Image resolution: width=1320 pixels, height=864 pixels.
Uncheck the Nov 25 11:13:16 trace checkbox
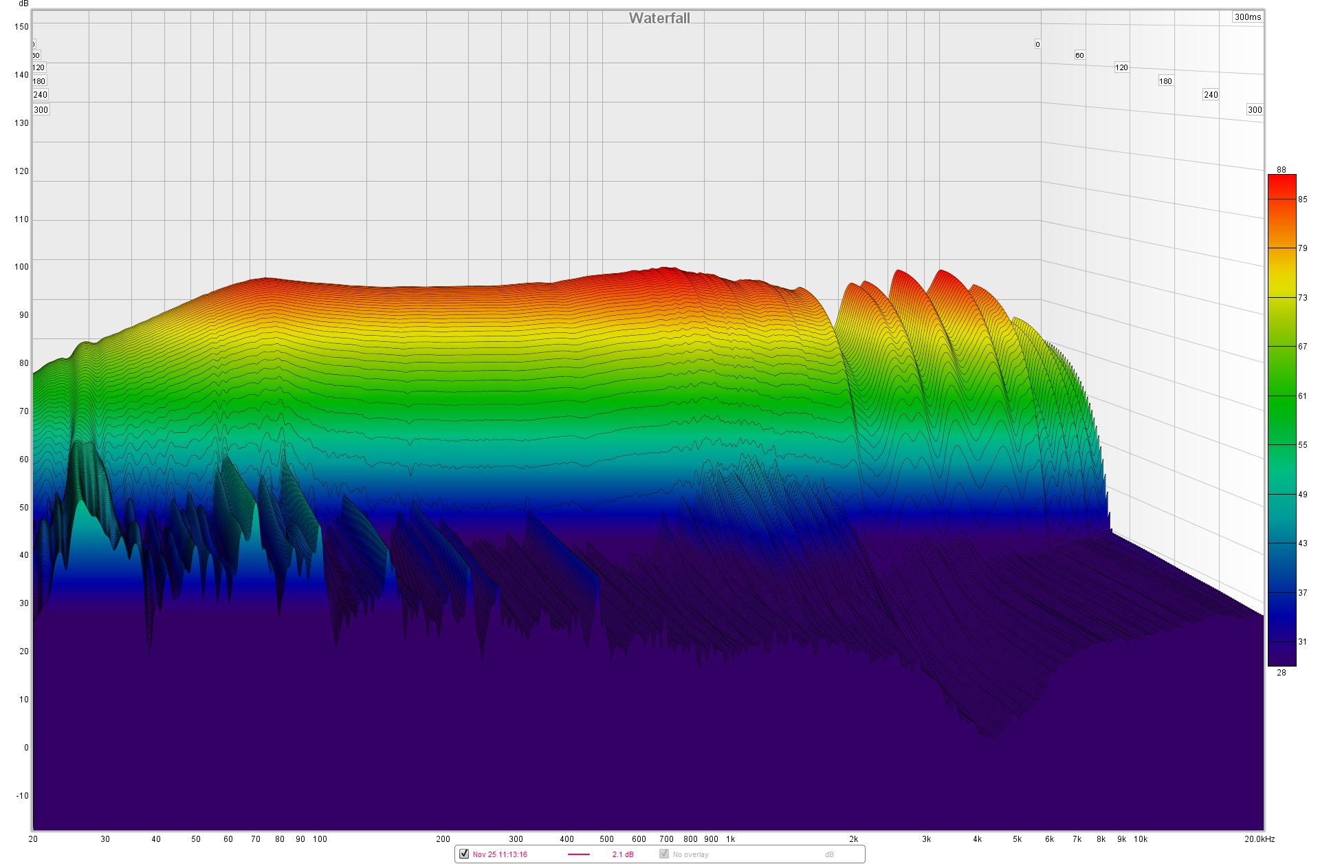(x=464, y=854)
